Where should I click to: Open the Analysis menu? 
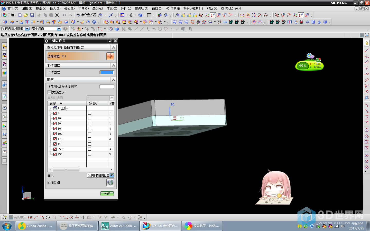pyautogui.click(x=126, y=8)
